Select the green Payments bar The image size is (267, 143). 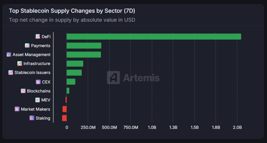(84, 45)
